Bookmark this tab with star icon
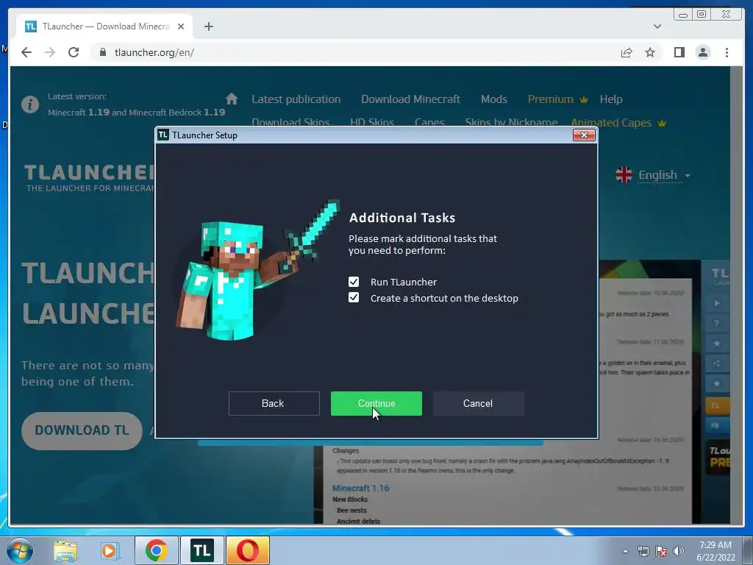This screenshot has height=565, width=753. [650, 52]
